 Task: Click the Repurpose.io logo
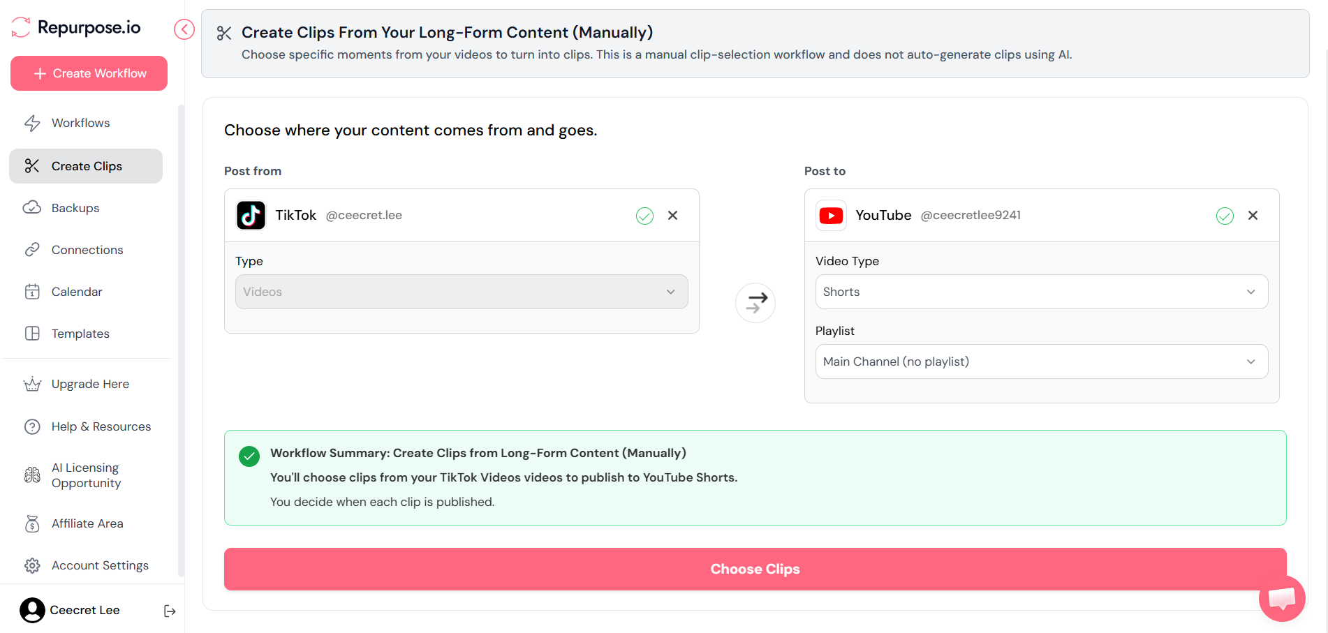[x=77, y=28]
